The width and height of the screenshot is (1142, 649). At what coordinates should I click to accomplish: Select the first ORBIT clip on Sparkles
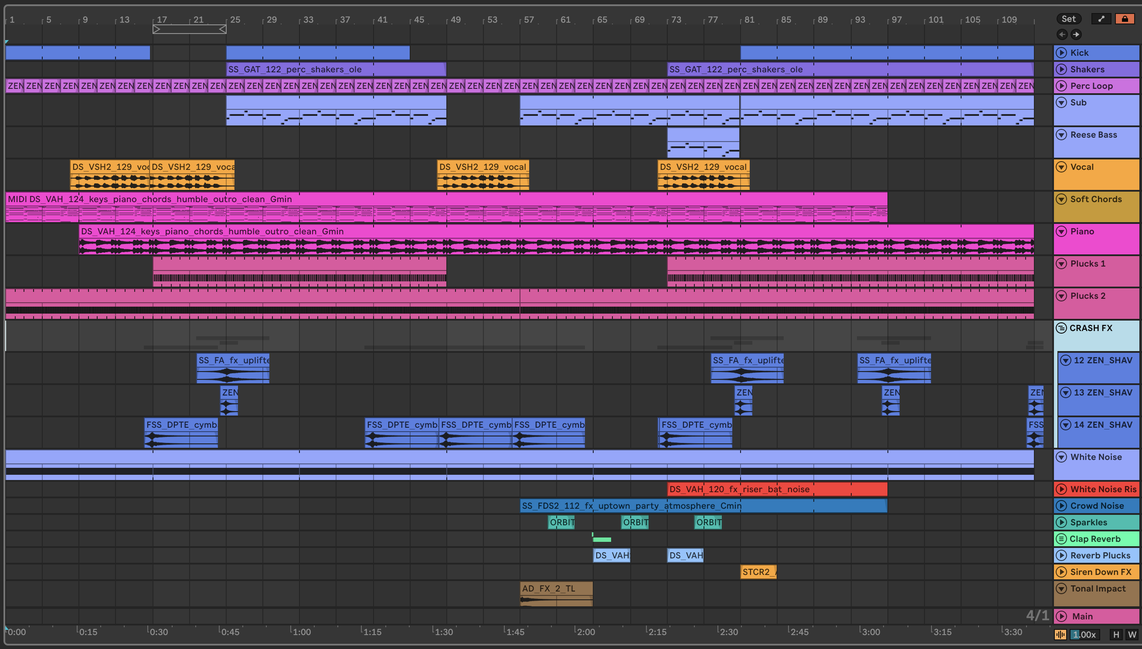pos(561,522)
